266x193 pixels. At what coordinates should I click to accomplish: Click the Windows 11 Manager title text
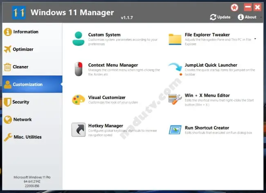coord(72,12)
